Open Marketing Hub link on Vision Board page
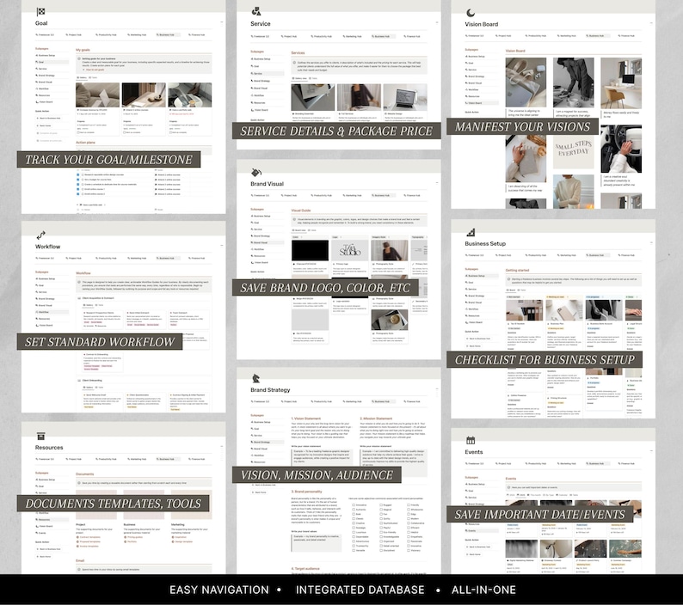683x605 pixels. [x=566, y=36]
